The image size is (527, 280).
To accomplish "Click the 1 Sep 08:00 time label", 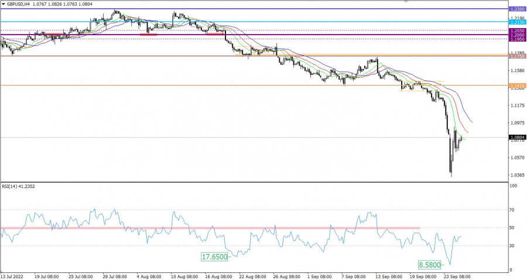I will [x=317, y=275].
